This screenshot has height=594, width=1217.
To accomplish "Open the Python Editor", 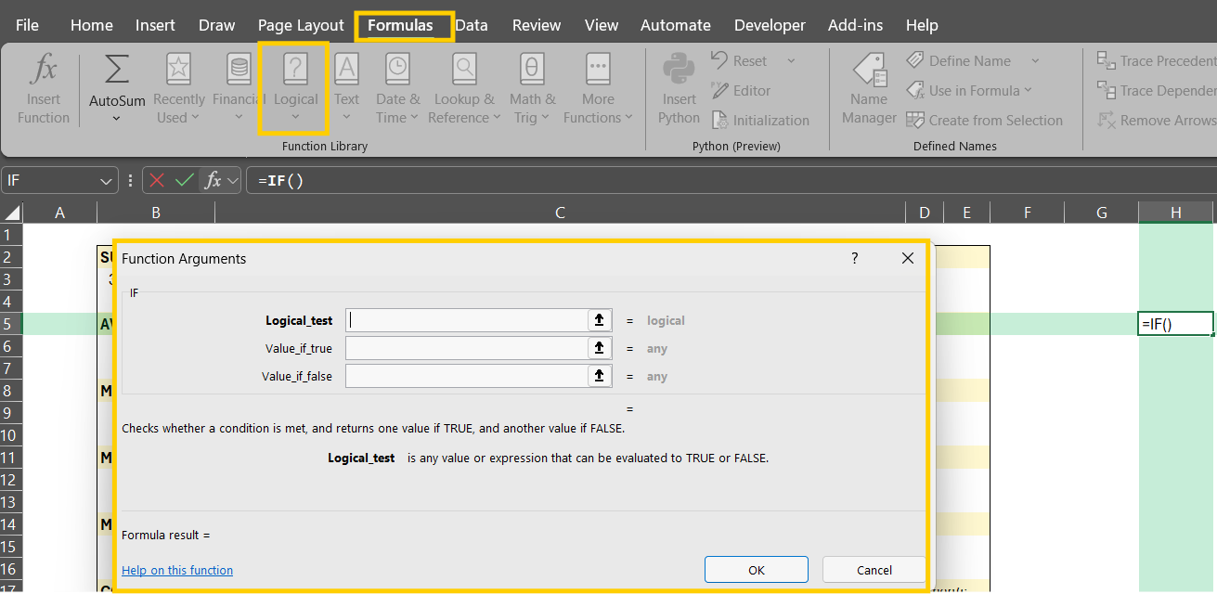I will coord(741,91).
